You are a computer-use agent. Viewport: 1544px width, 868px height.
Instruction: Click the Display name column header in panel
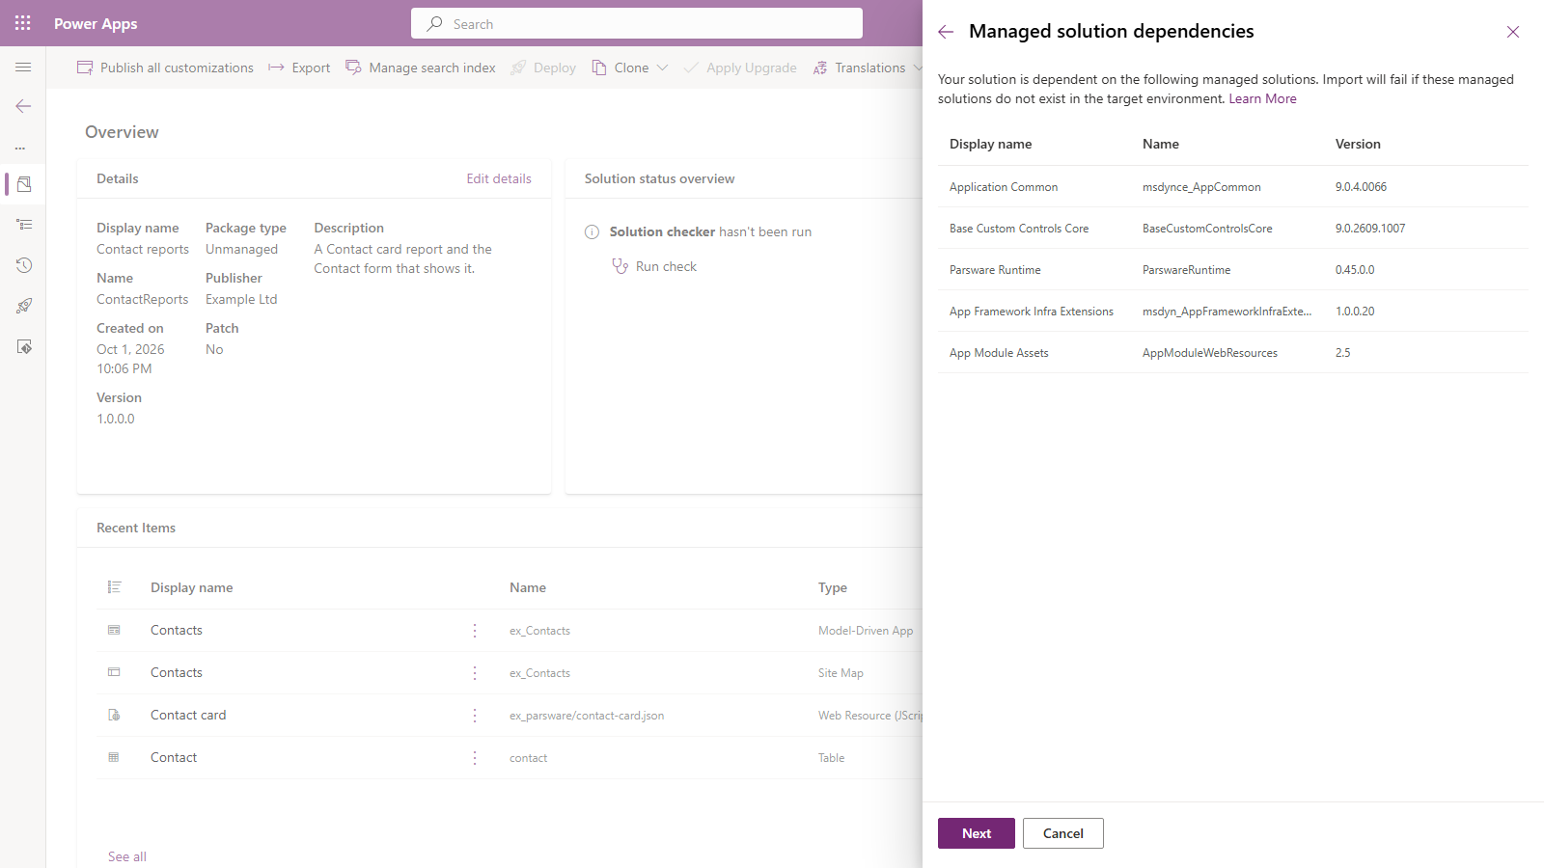pos(990,144)
